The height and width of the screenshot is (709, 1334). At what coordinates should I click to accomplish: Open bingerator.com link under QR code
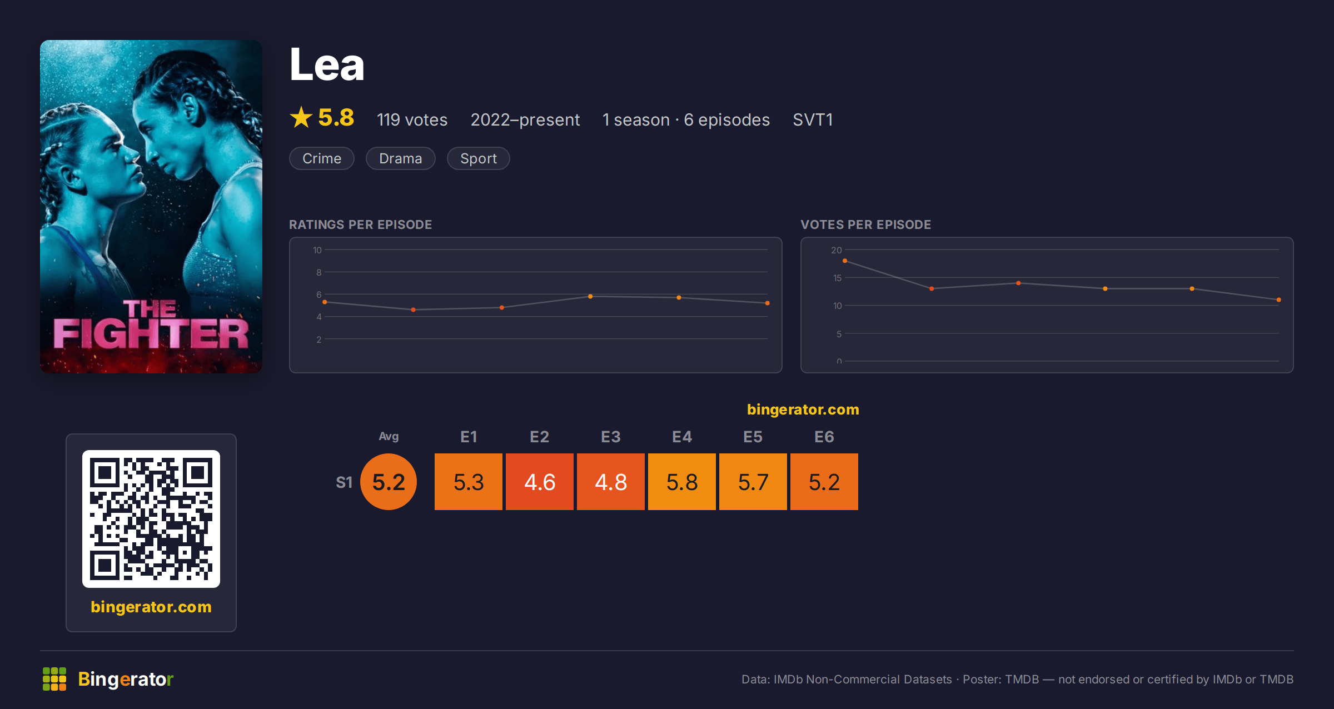[151, 606]
